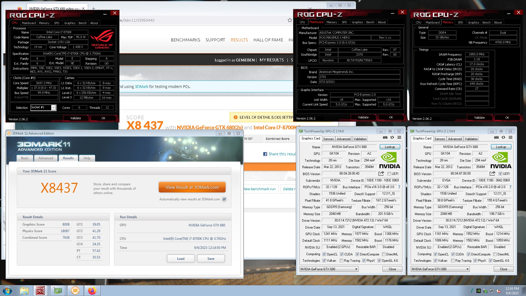Open Bench tab in CPU-Z Mainboard window
The width and height of the screenshot is (526, 296).
point(370,22)
